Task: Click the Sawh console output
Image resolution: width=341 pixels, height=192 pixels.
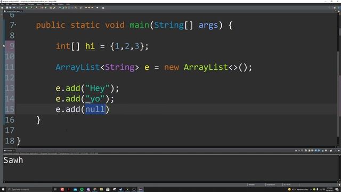Action: click(13, 160)
